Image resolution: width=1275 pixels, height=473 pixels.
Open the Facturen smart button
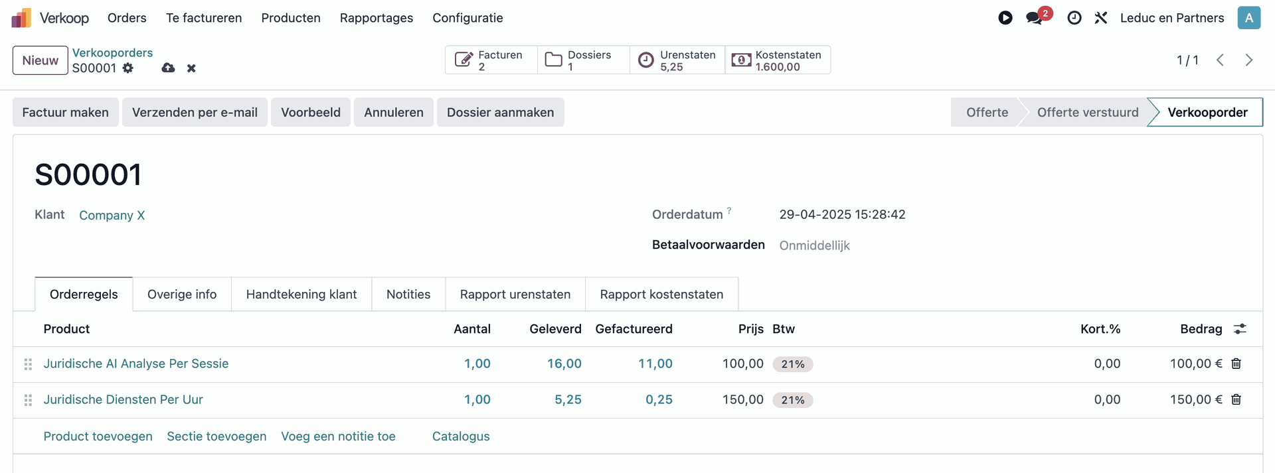(x=491, y=60)
